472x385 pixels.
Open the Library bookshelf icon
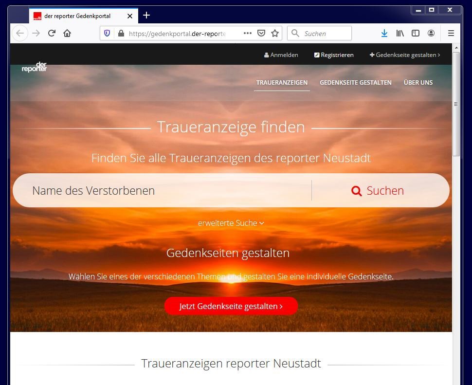(400, 33)
